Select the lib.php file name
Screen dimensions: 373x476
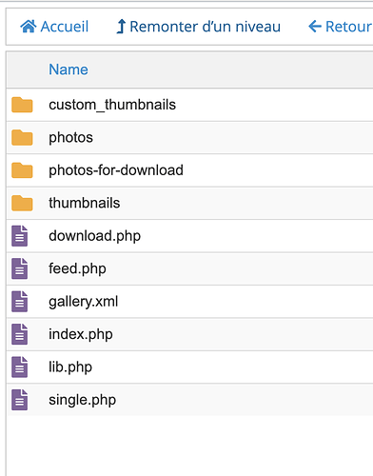tap(70, 367)
